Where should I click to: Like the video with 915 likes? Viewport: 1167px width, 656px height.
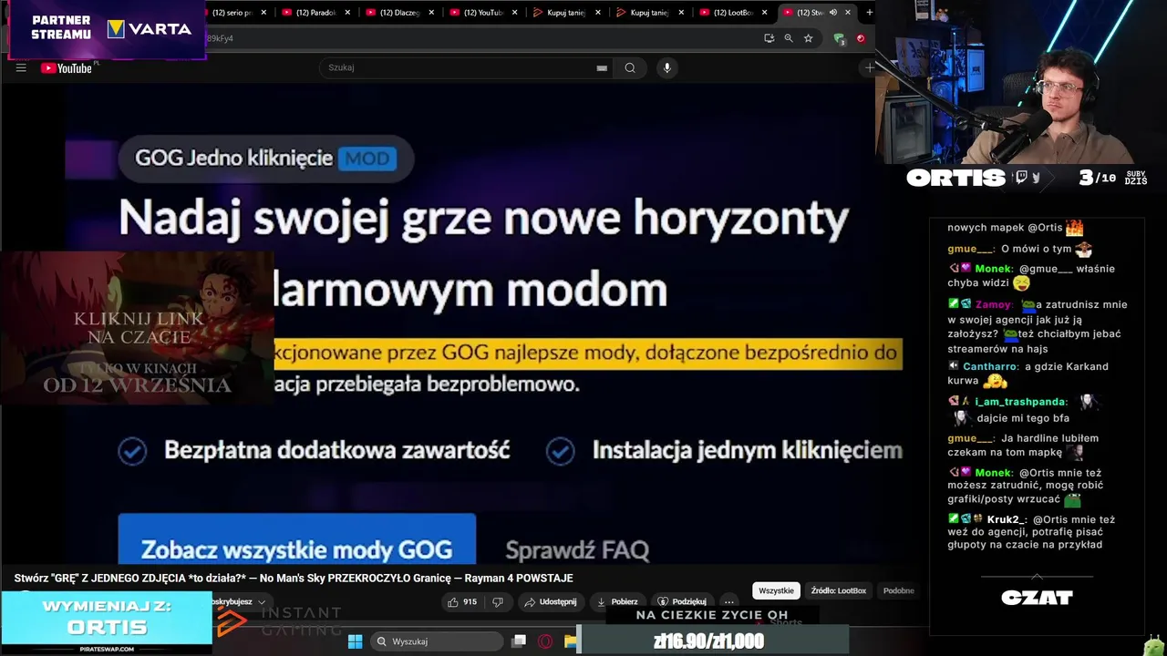tap(462, 601)
